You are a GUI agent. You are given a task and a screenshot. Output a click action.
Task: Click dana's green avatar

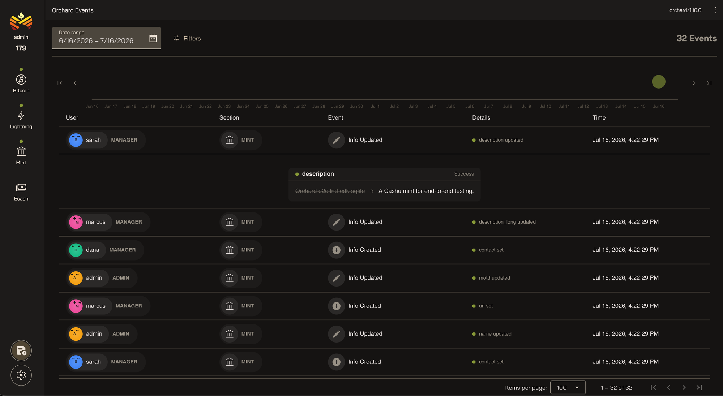tap(76, 250)
